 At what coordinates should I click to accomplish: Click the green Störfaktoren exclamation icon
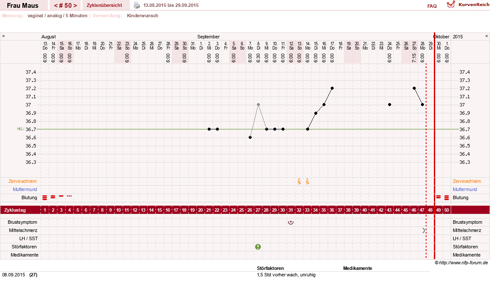[x=258, y=247]
